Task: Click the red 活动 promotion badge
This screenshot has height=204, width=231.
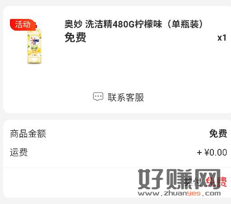Action: pyautogui.click(x=23, y=24)
